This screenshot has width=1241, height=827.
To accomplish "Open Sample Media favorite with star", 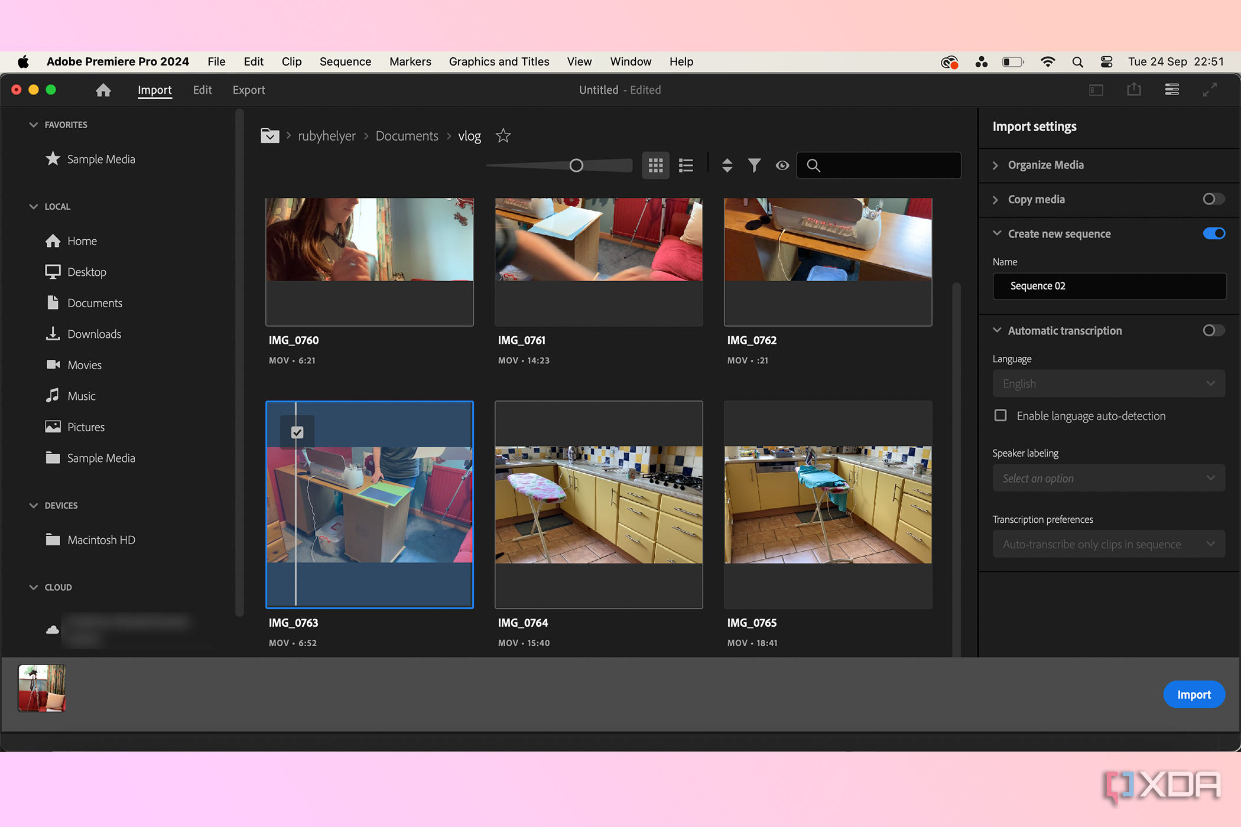I will [x=90, y=159].
